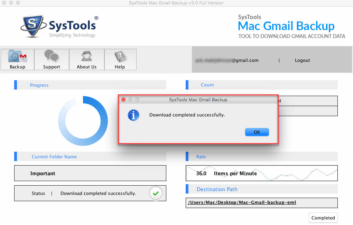
Task: Click the circular progress ring
Action: 83,121
